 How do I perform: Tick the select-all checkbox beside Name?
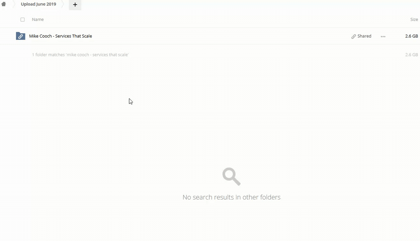pos(22,19)
